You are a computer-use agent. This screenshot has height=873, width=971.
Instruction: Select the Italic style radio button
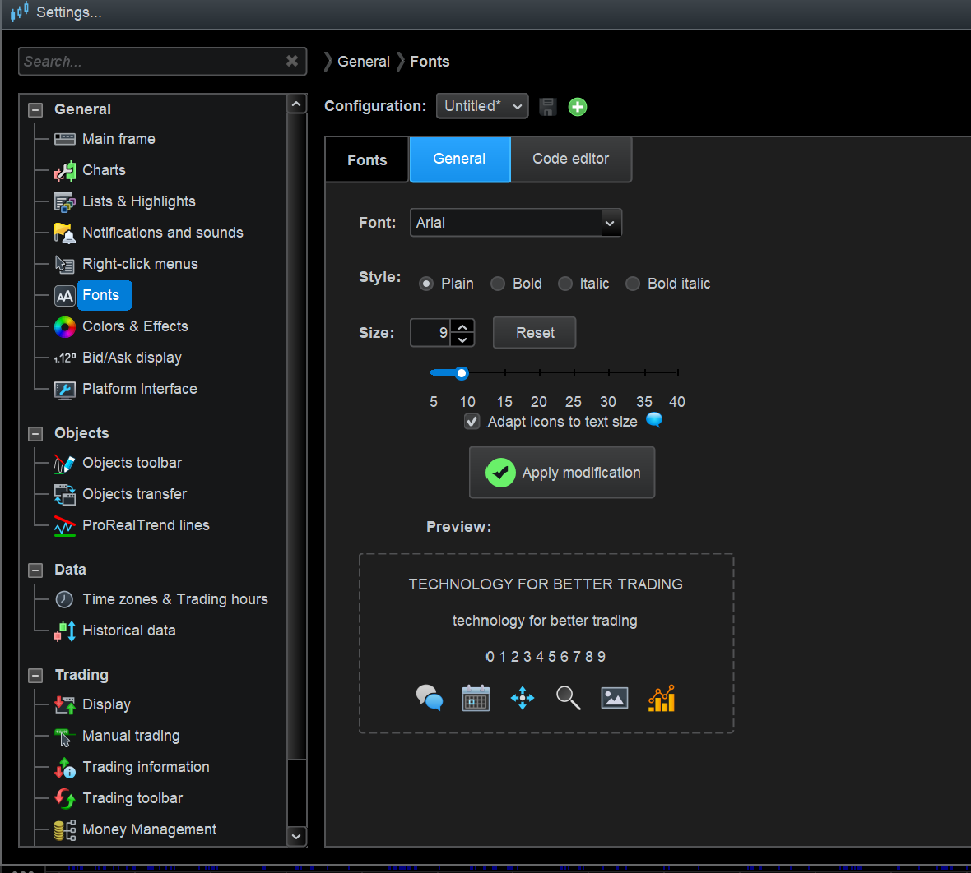click(564, 284)
